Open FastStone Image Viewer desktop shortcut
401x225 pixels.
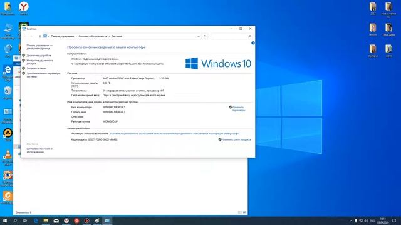[x=8, y=177]
